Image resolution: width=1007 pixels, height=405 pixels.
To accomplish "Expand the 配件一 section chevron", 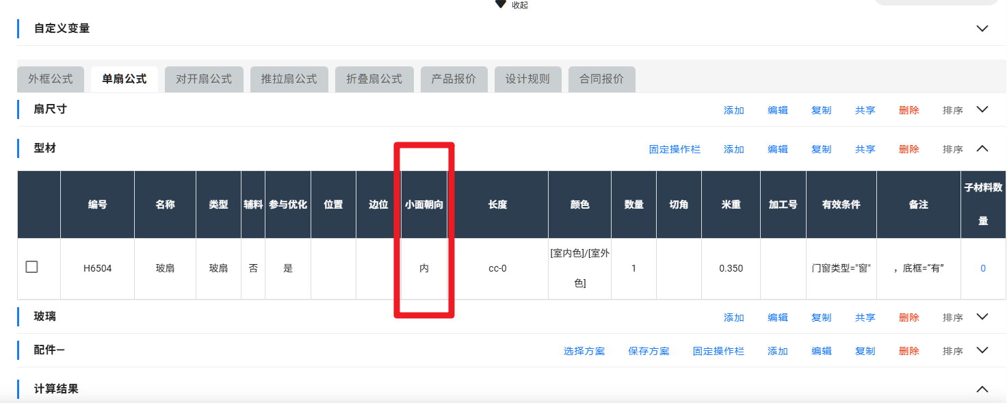I will coord(982,350).
